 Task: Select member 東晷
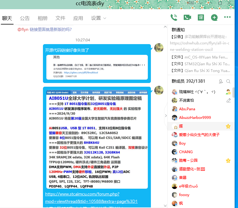tap(201, 178)
